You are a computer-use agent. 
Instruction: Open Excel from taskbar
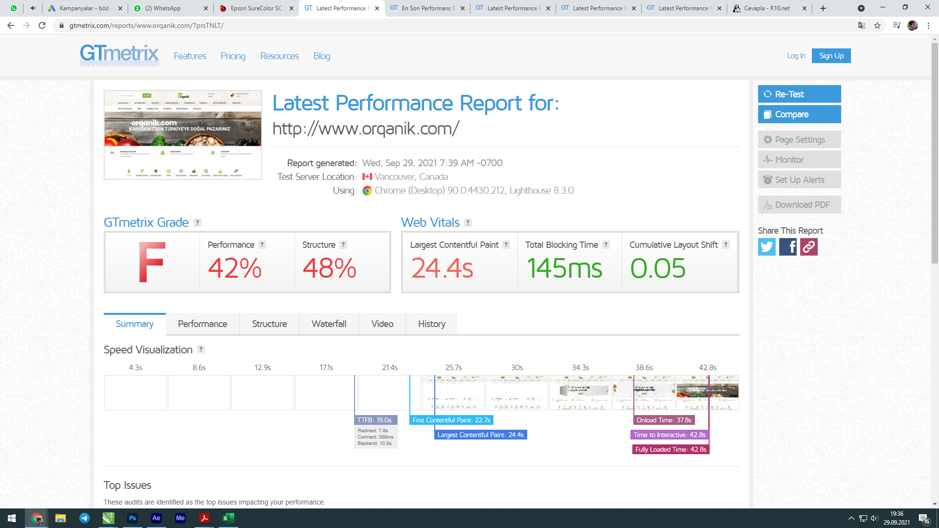point(228,518)
